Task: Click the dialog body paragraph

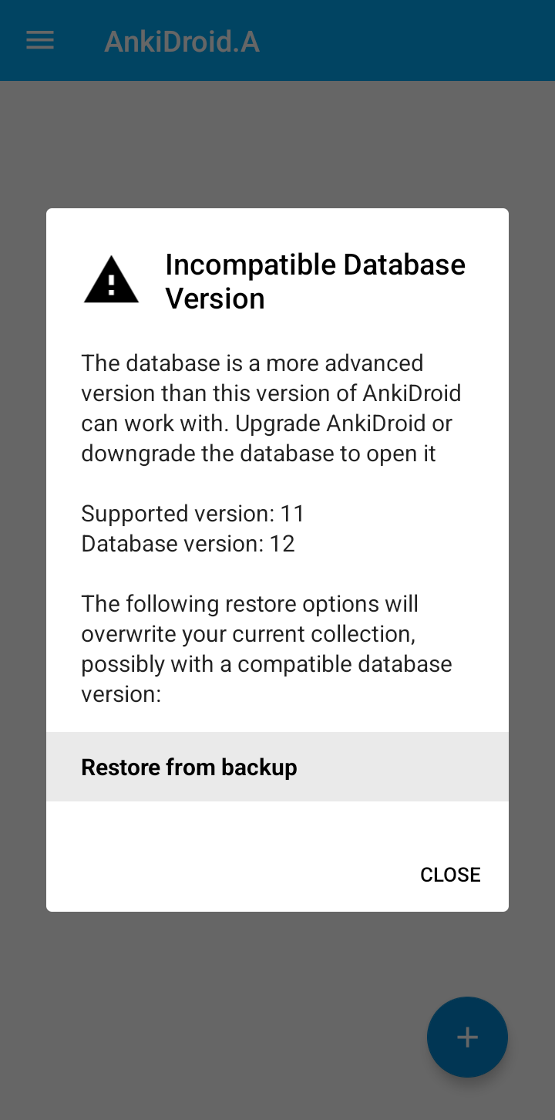Action: pos(271,407)
